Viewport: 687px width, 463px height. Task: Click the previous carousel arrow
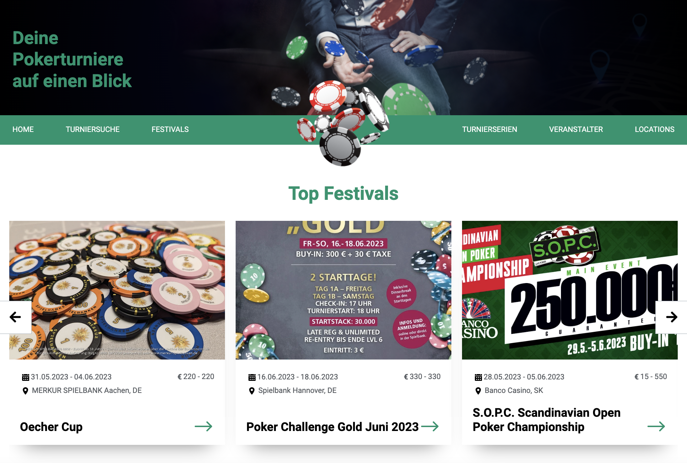pos(15,317)
